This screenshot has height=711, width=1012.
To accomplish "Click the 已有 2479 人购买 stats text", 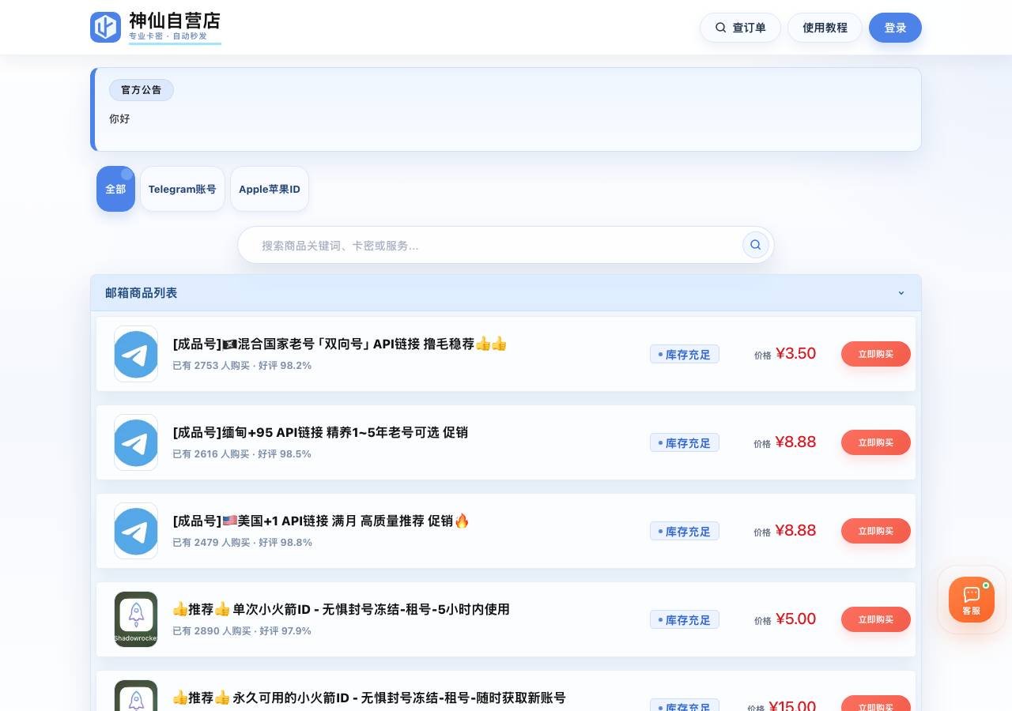I will click(x=242, y=543).
